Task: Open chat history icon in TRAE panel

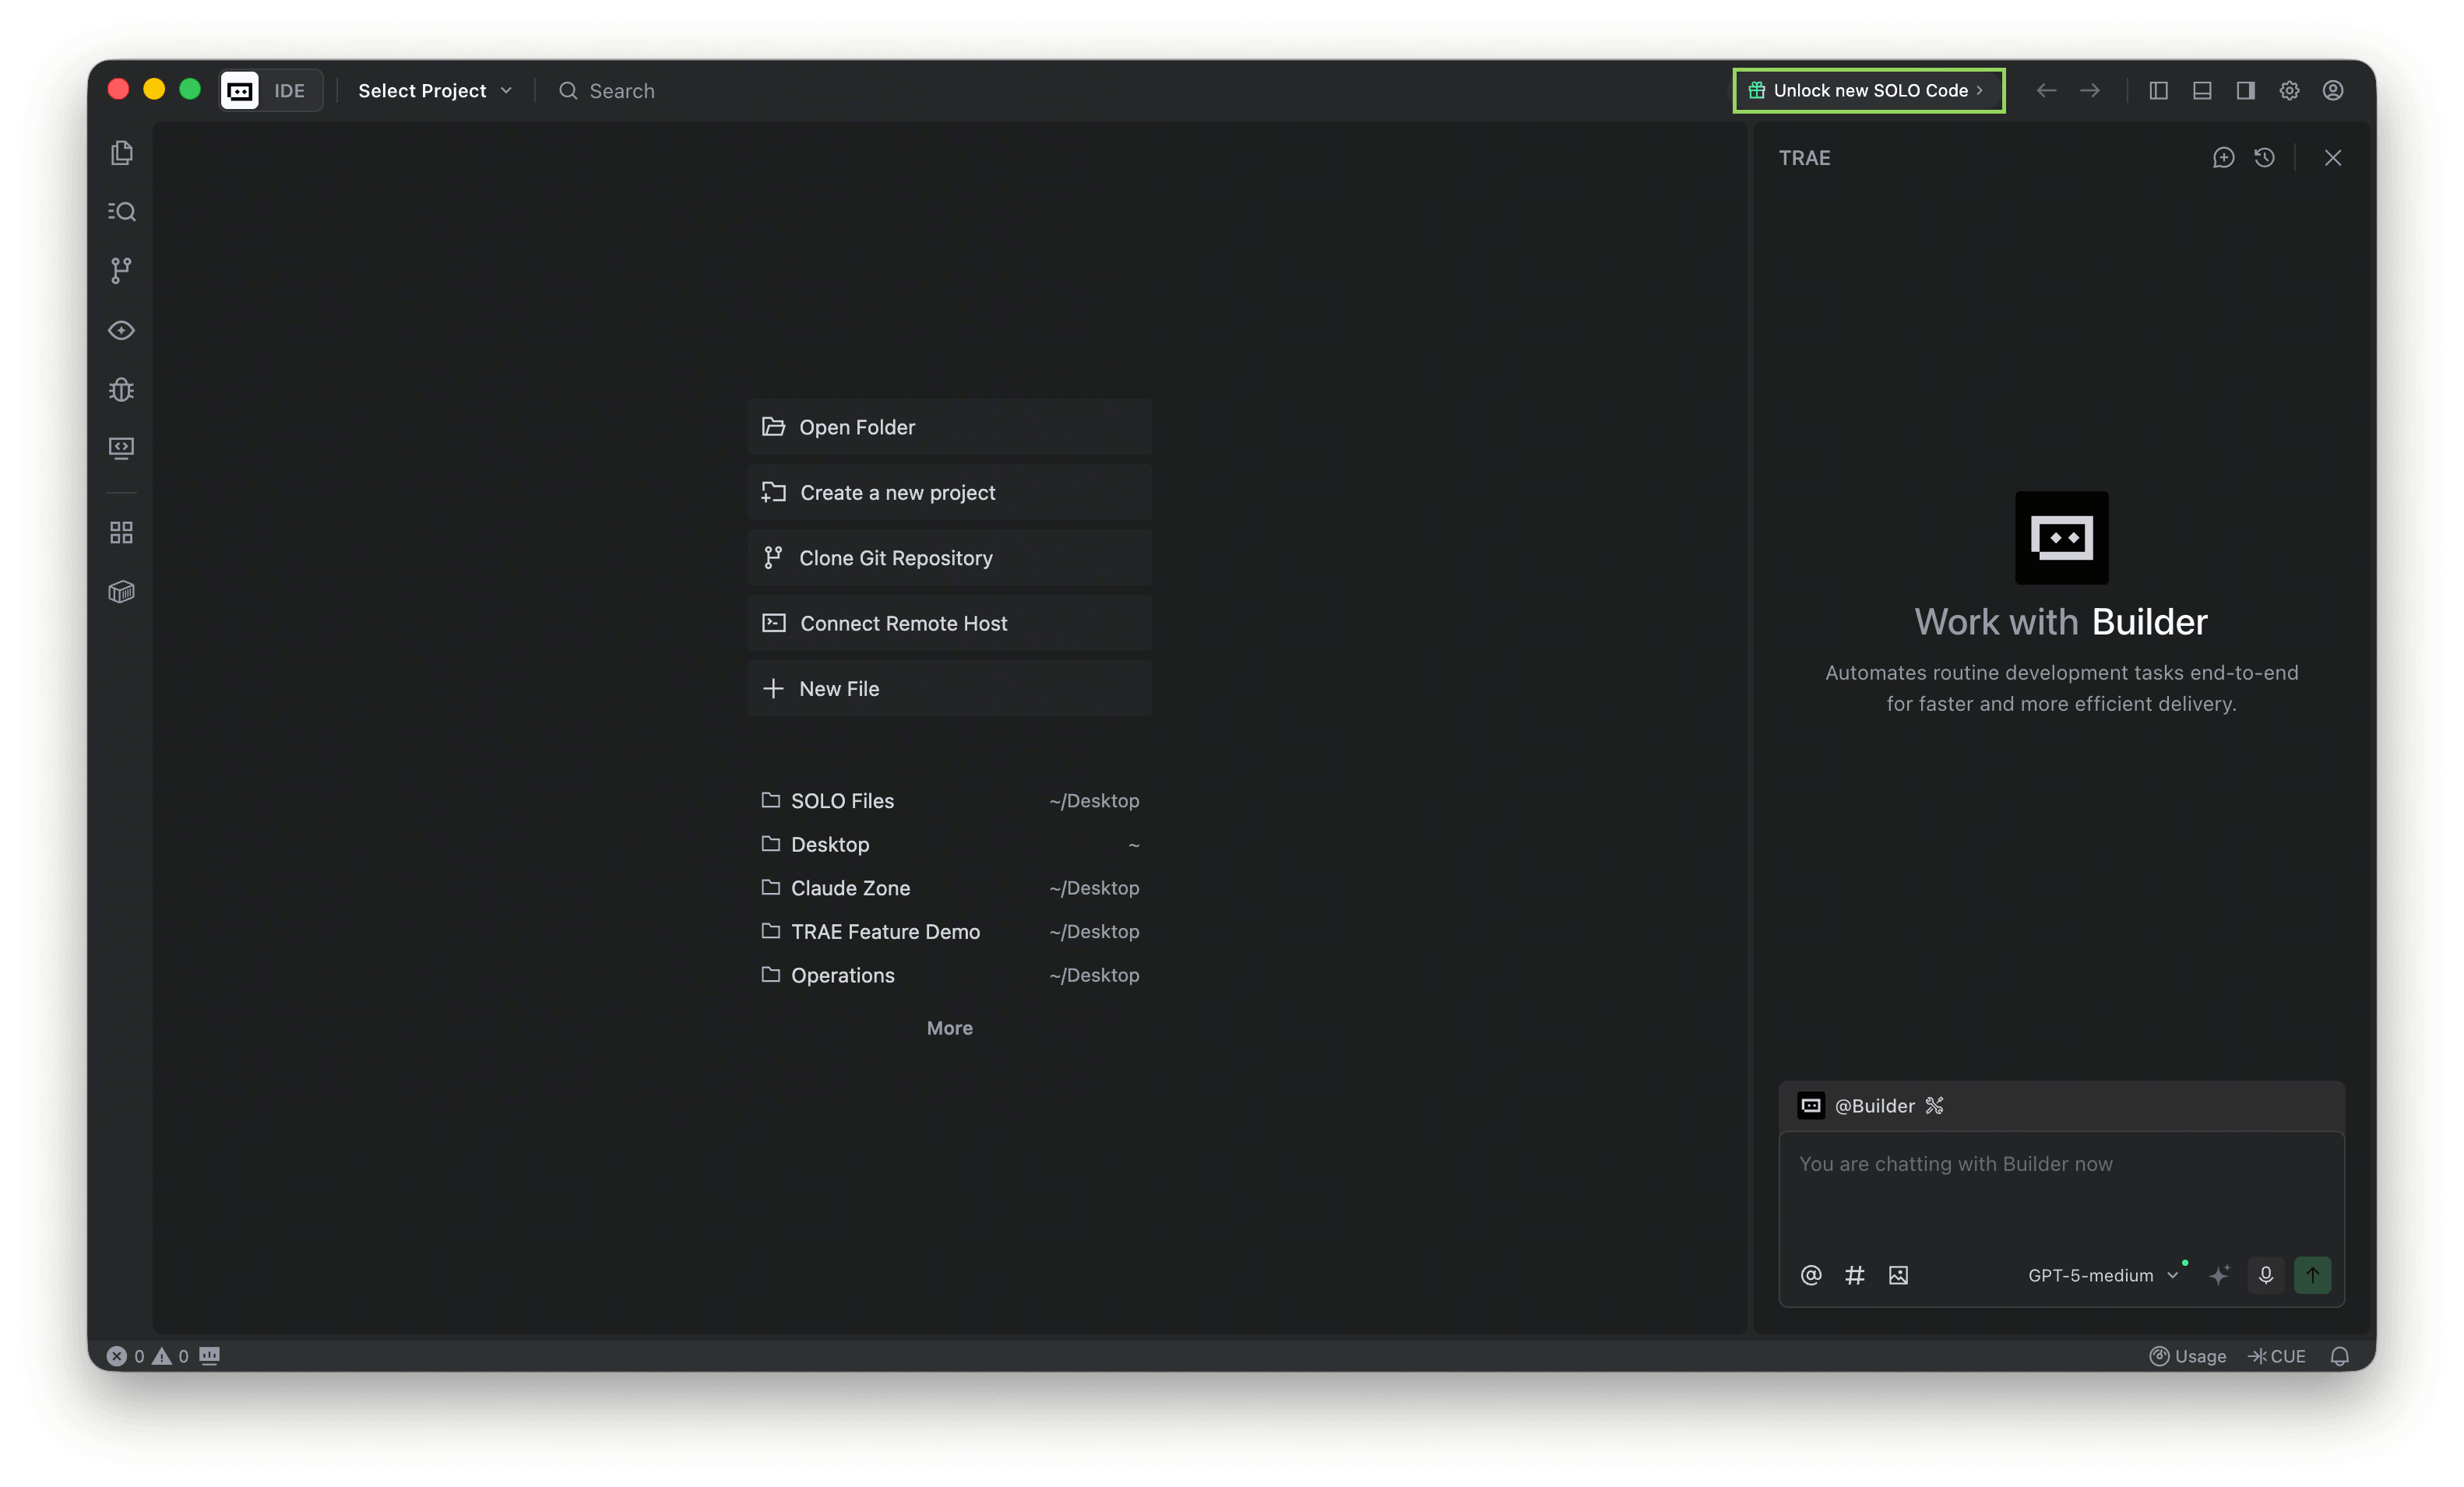Action: [x=2265, y=158]
